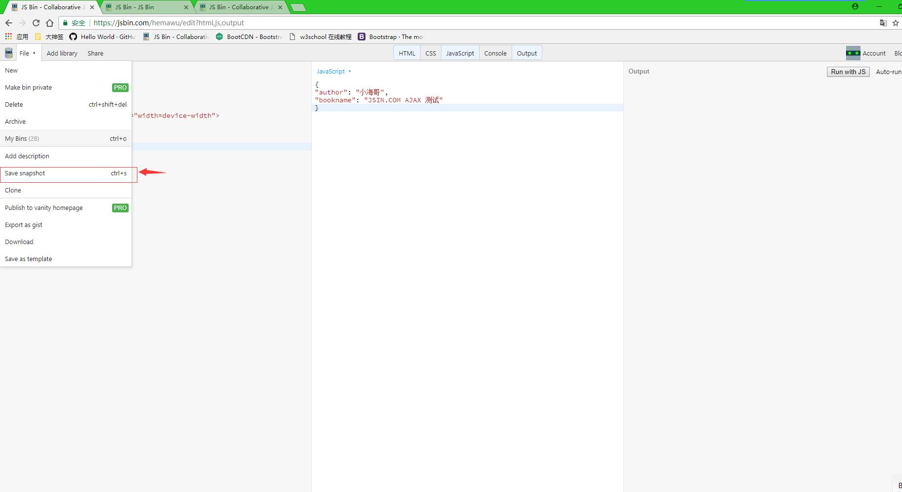Open the Account menu

coord(874,53)
